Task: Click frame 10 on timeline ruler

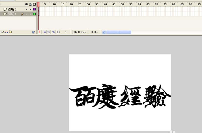Action: (x=54, y=4)
